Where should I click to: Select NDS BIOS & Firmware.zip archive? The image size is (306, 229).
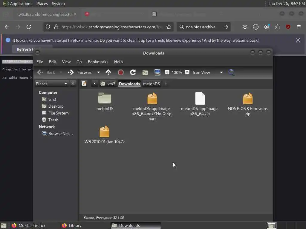[x=248, y=104]
